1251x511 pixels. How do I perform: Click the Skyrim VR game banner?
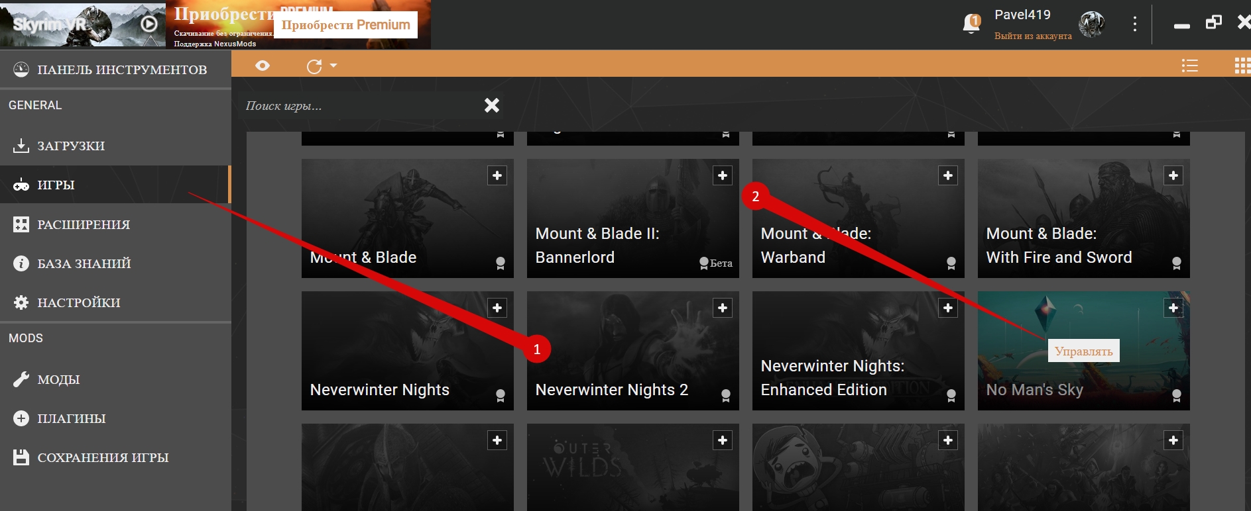click(x=83, y=24)
